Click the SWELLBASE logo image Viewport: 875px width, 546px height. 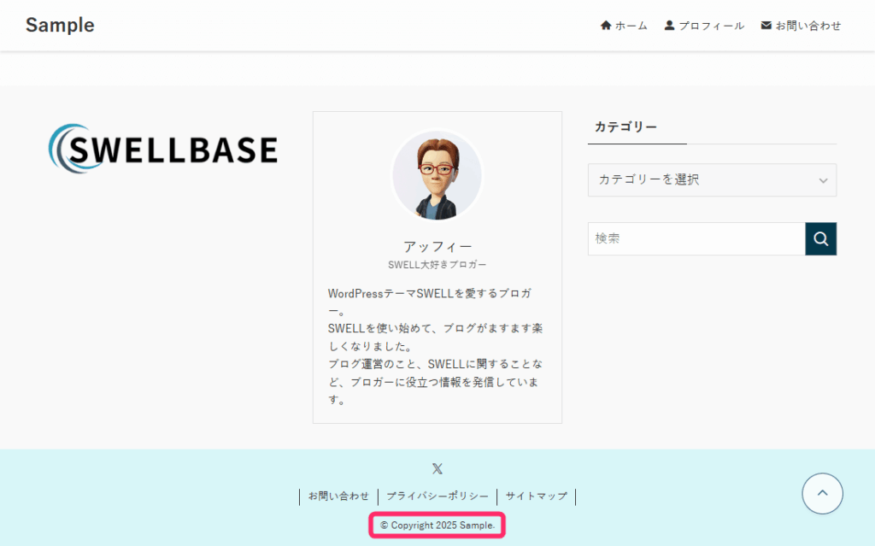[x=163, y=149]
